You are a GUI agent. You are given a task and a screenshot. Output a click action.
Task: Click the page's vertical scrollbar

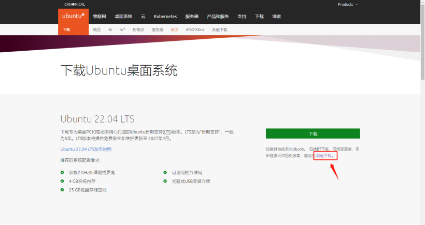[x=422, y=103]
